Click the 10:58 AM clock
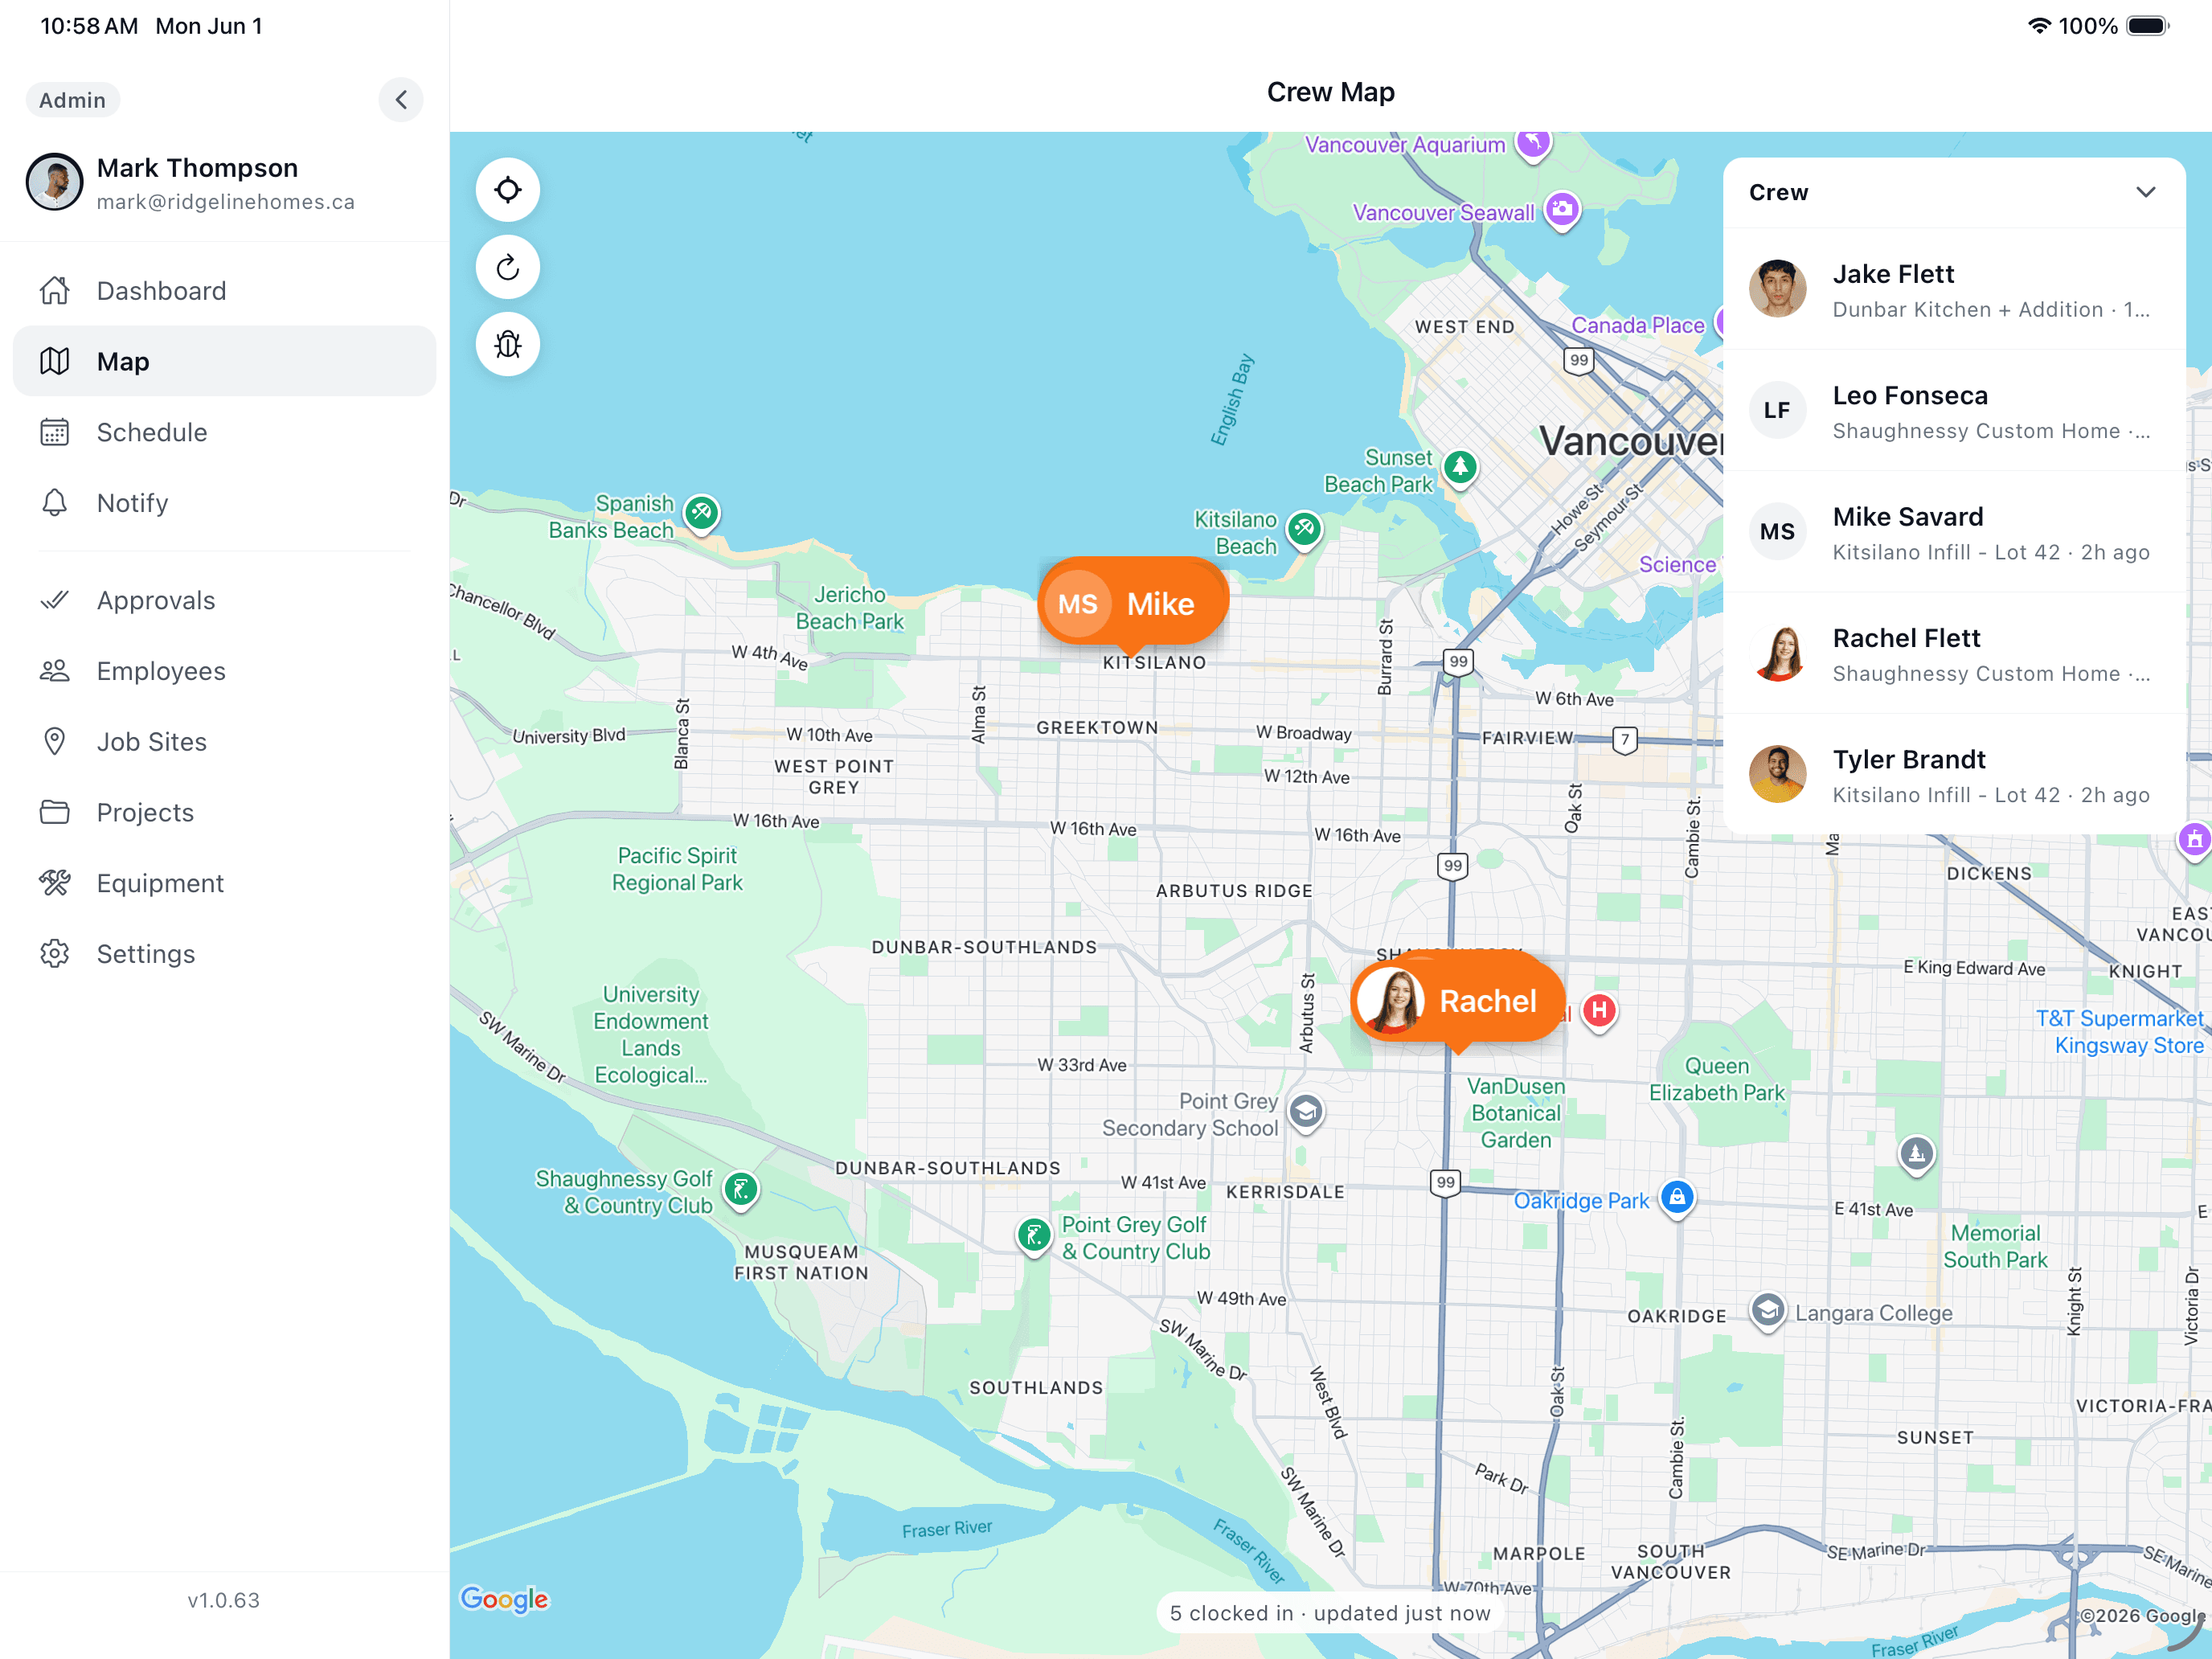 pos(89,26)
